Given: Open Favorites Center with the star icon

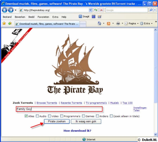Looking at the screenshot, I should tap(4, 23).
